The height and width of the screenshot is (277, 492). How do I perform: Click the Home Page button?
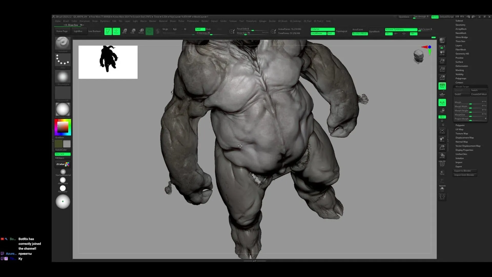coord(62,31)
